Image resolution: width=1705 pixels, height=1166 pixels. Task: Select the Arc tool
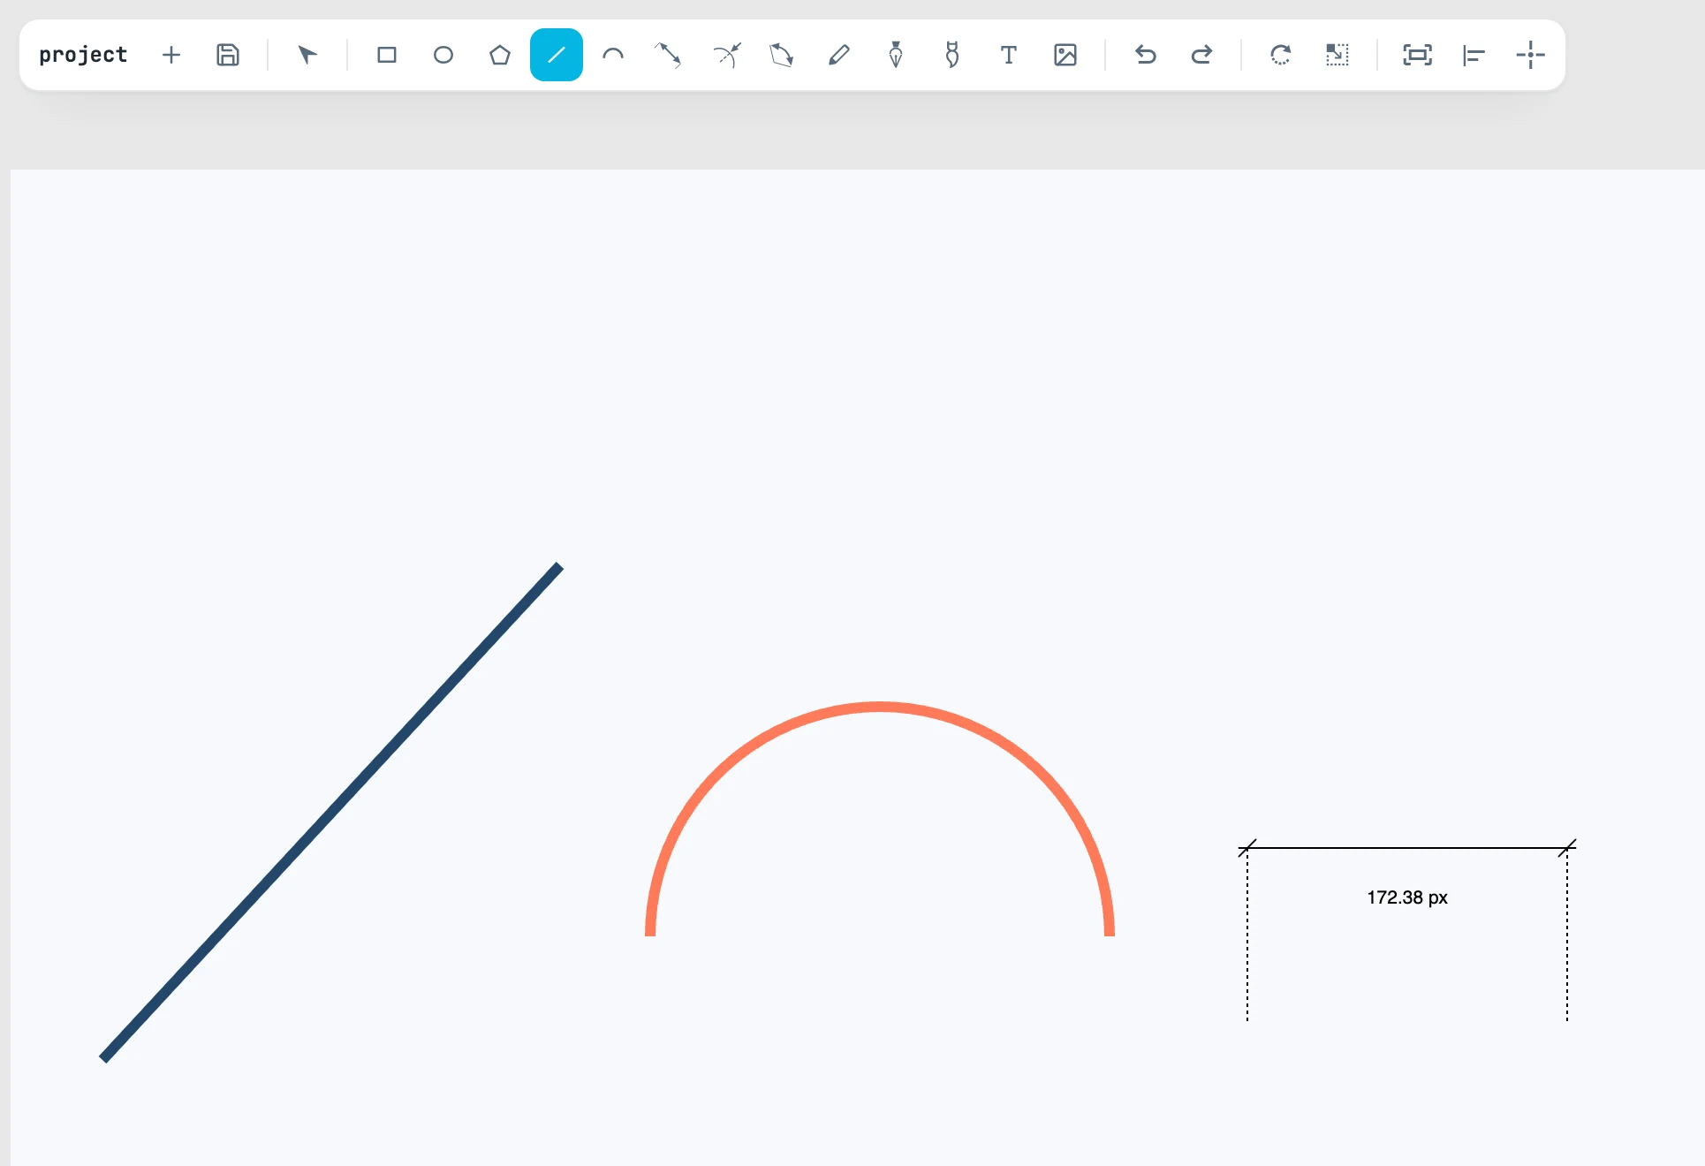pos(613,55)
